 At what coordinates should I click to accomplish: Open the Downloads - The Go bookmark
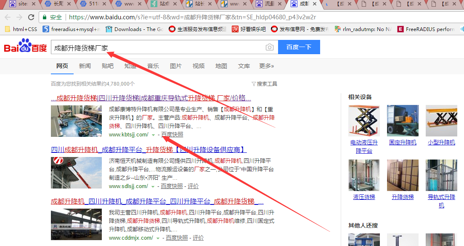click(x=134, y=29)
